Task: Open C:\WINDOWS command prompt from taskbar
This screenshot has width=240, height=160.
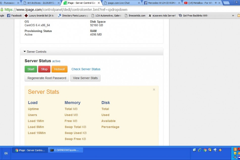Action: pos(65,150)
